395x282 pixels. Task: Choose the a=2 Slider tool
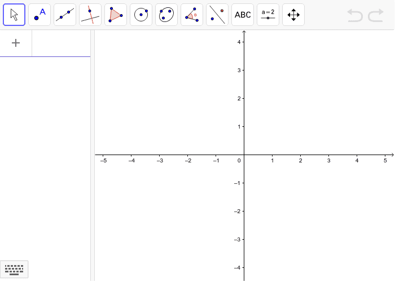point(268,15)
